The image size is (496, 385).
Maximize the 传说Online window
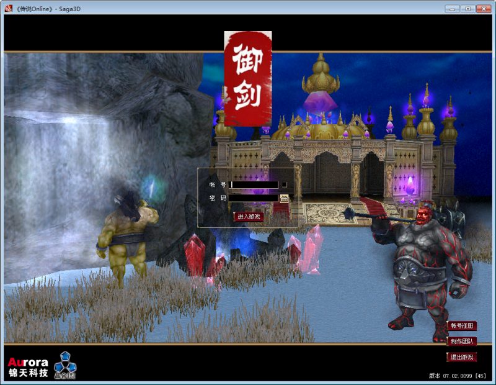coord(467,9)
